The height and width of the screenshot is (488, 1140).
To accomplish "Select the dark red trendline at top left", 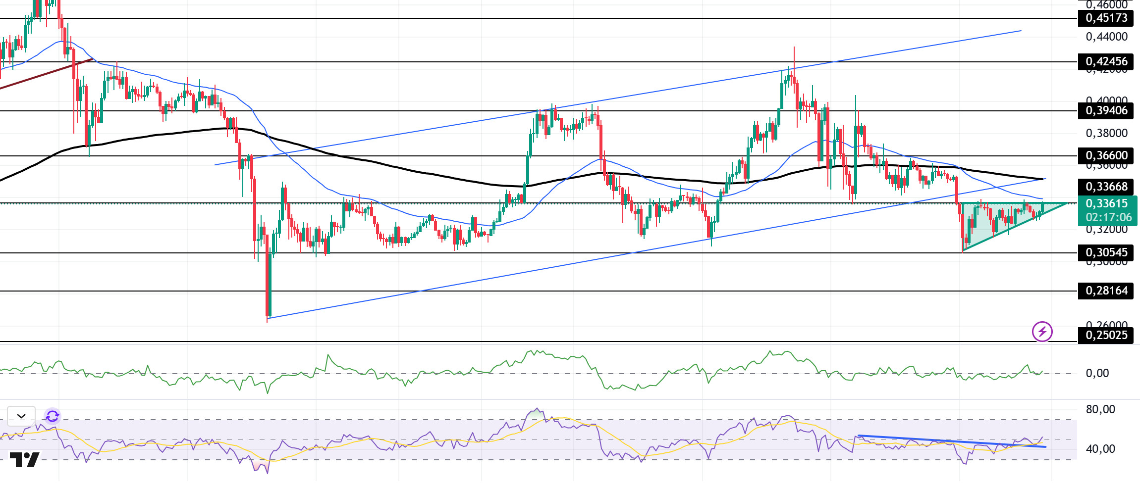I will click(47, 74).
